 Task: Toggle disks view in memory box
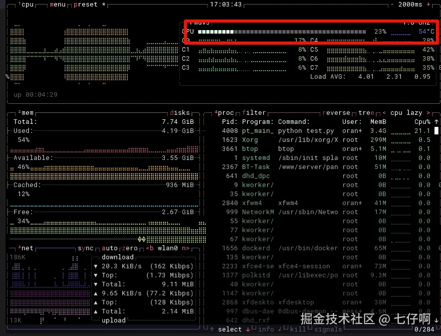tap(180, 113)
